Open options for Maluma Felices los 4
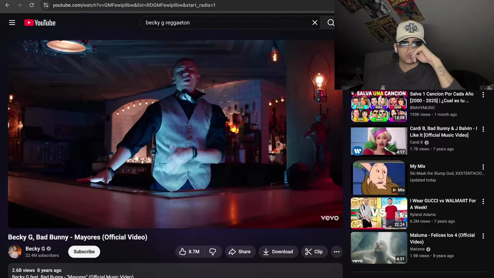Image resolution: width=494 pixels, height=278 pixels. (483, 236)
